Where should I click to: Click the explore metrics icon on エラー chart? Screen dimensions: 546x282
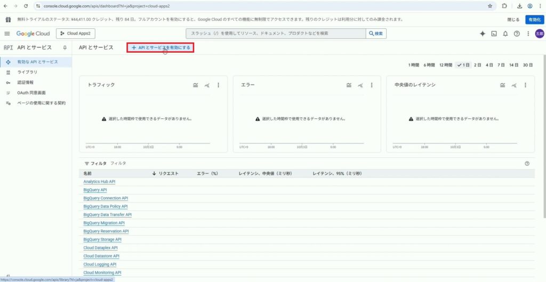tap(360, 85)
